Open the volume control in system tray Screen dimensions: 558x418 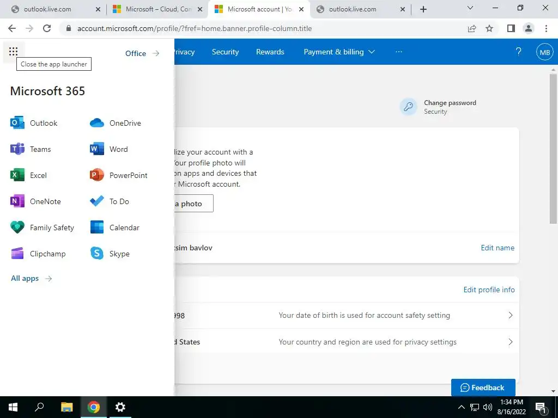(488, 407)
